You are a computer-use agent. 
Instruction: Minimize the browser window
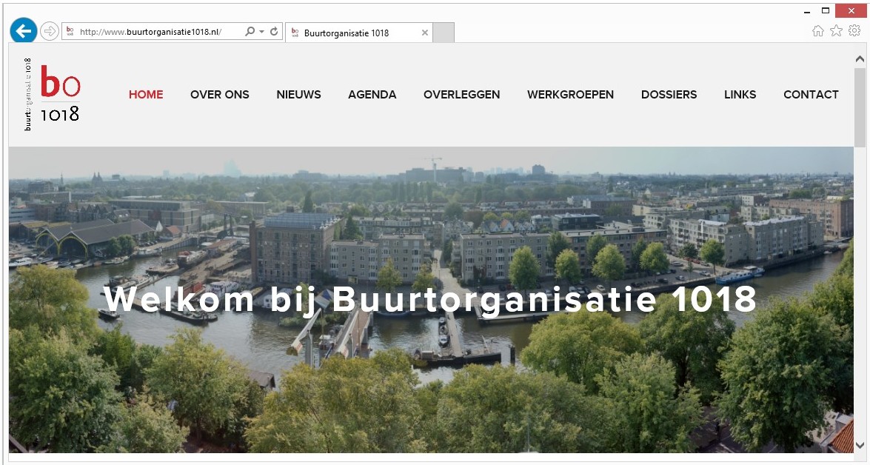pos(807,11)
